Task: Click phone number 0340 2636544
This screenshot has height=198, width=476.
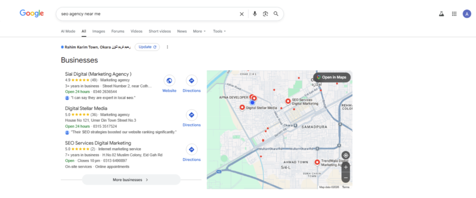Action: pos(105,92)
